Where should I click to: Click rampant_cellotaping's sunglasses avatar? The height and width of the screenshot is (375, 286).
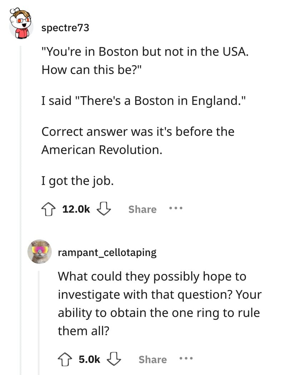click(x=40, y=252)
